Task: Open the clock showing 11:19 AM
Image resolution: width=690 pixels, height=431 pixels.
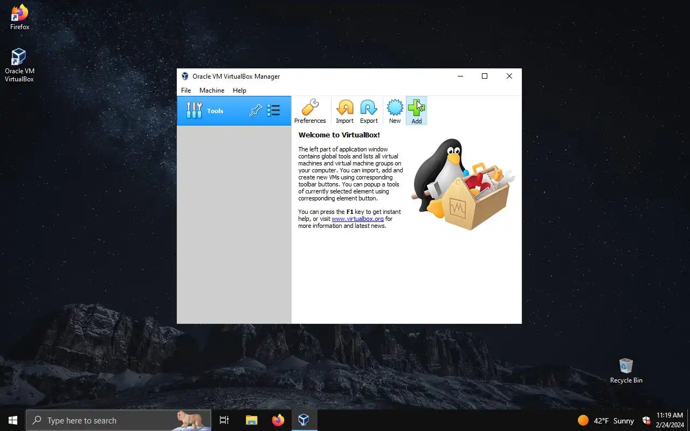Action: pos(669,420)
